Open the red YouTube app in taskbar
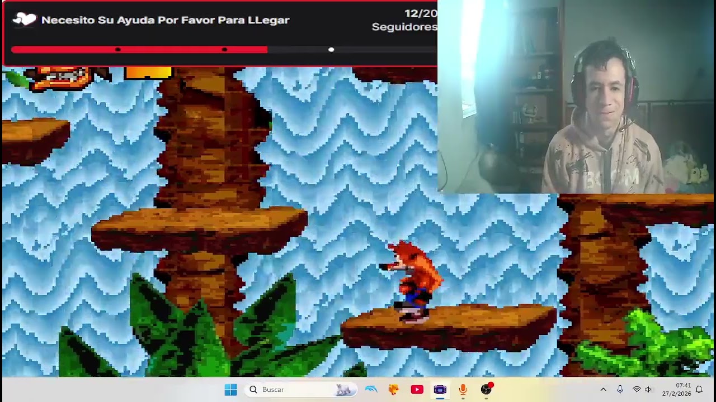 tap(417, 390)
